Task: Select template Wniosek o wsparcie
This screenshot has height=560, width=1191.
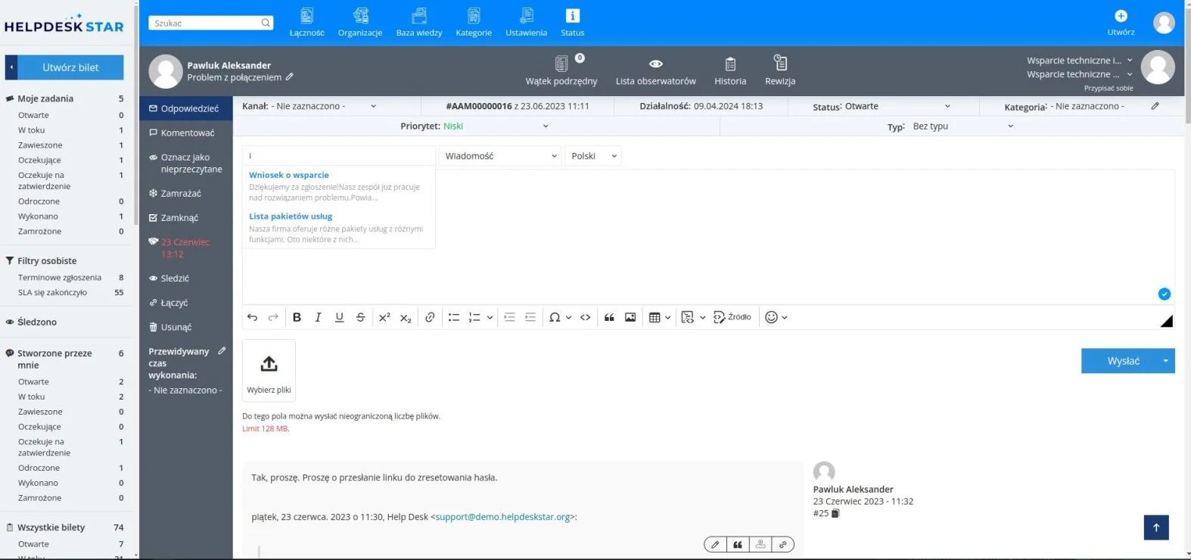Action: click(289, 175)
